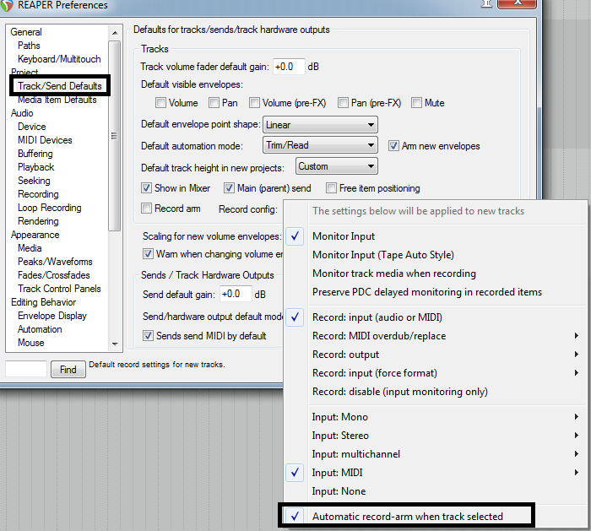
Task: Toggle Pan default visible envelope
Action: [214, 103]
